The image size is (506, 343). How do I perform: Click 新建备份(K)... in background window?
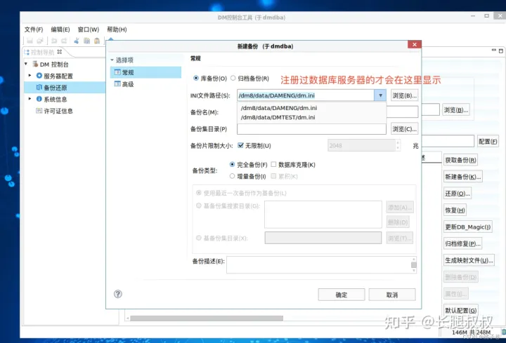[x=463, y=177]
